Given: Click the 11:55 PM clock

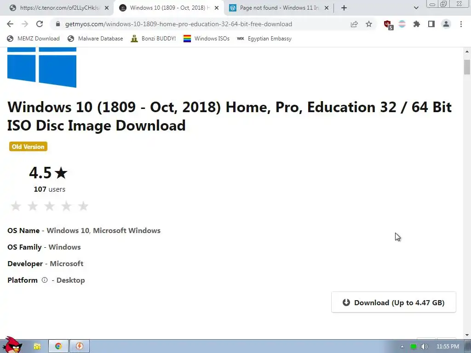Looking at the screenshot, I should click(x=448, y=347).
